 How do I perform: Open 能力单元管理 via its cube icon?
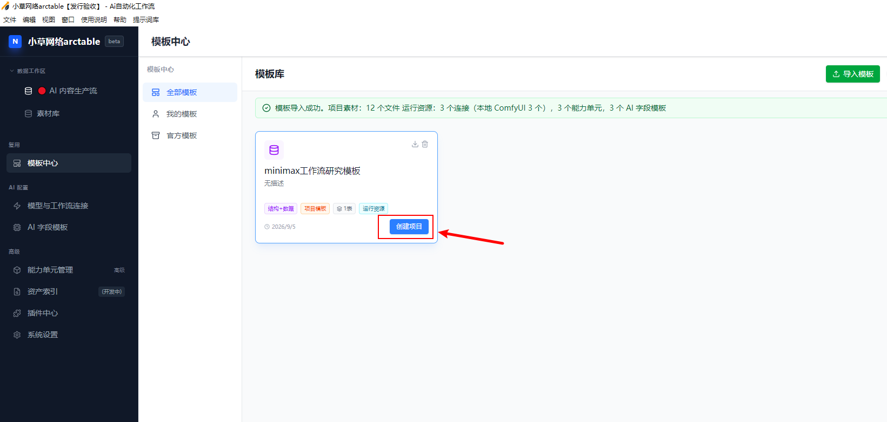(17, 270)
